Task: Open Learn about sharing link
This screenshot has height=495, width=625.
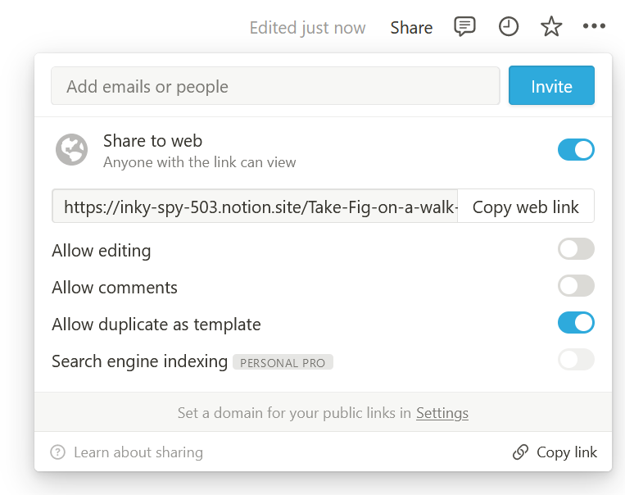Action: click(x=138, y=452)
